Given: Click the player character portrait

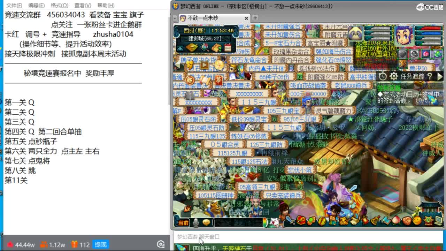Looking at the screenshot, I should click(x=404, y=35).
